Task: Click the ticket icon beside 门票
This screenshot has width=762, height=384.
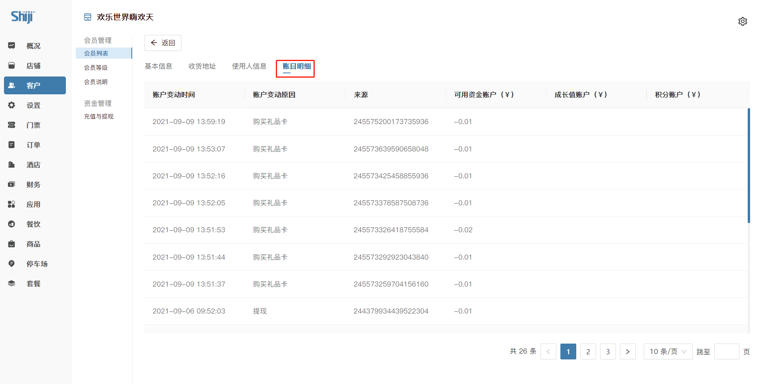Action: click(x=12, y=125)
